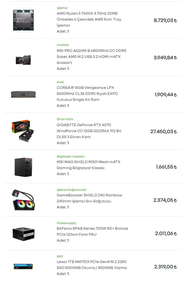Click the Anakart category label

point(63,45)
